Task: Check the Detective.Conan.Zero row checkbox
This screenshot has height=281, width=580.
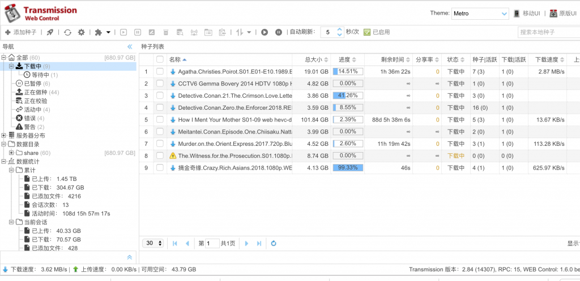Action: (x=160, y=107)
